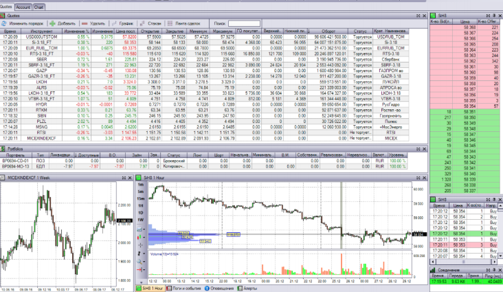Select the MICEXINDEXCF row in quotes table
Screen dimensions: 503x292
[x=204, y=138]
